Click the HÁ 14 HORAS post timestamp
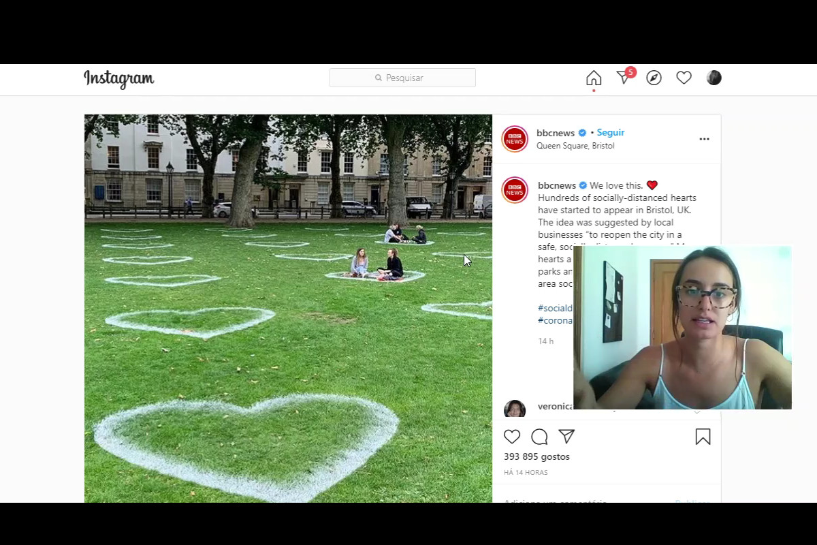Image resolution: width=817 pixels, height=545 pixels. pos(526,472)
